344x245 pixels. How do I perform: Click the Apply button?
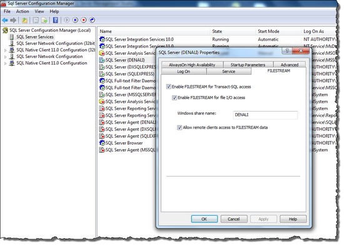coord(263,219)
